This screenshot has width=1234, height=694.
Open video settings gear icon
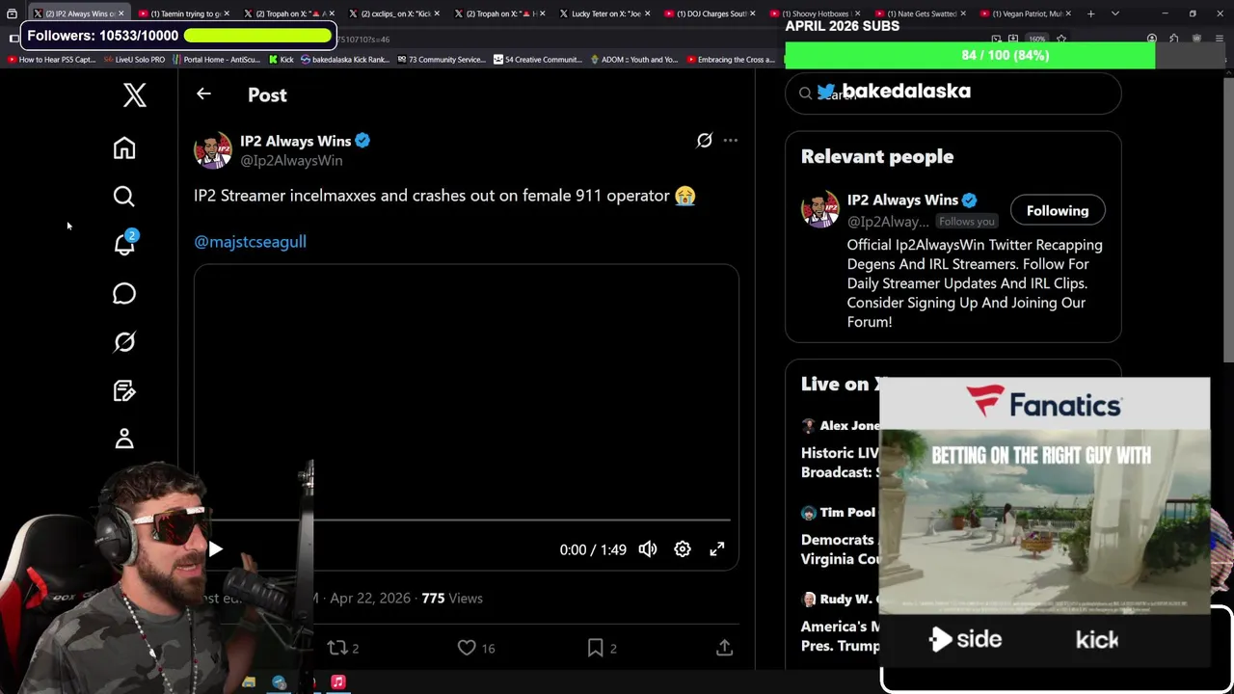tap(683, 549)
